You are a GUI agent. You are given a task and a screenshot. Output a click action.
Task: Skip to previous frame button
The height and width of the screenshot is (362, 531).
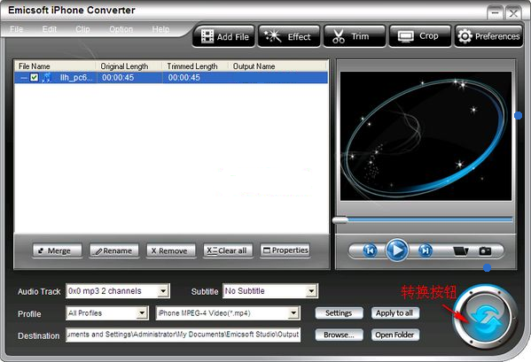(x=370, y=250)
